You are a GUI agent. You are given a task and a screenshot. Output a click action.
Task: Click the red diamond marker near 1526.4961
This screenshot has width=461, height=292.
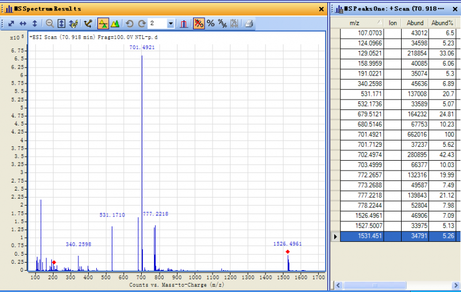tap(288, 252)
